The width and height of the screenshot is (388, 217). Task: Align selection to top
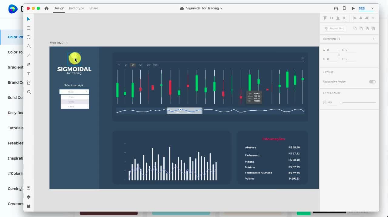[x=325, y=18]
